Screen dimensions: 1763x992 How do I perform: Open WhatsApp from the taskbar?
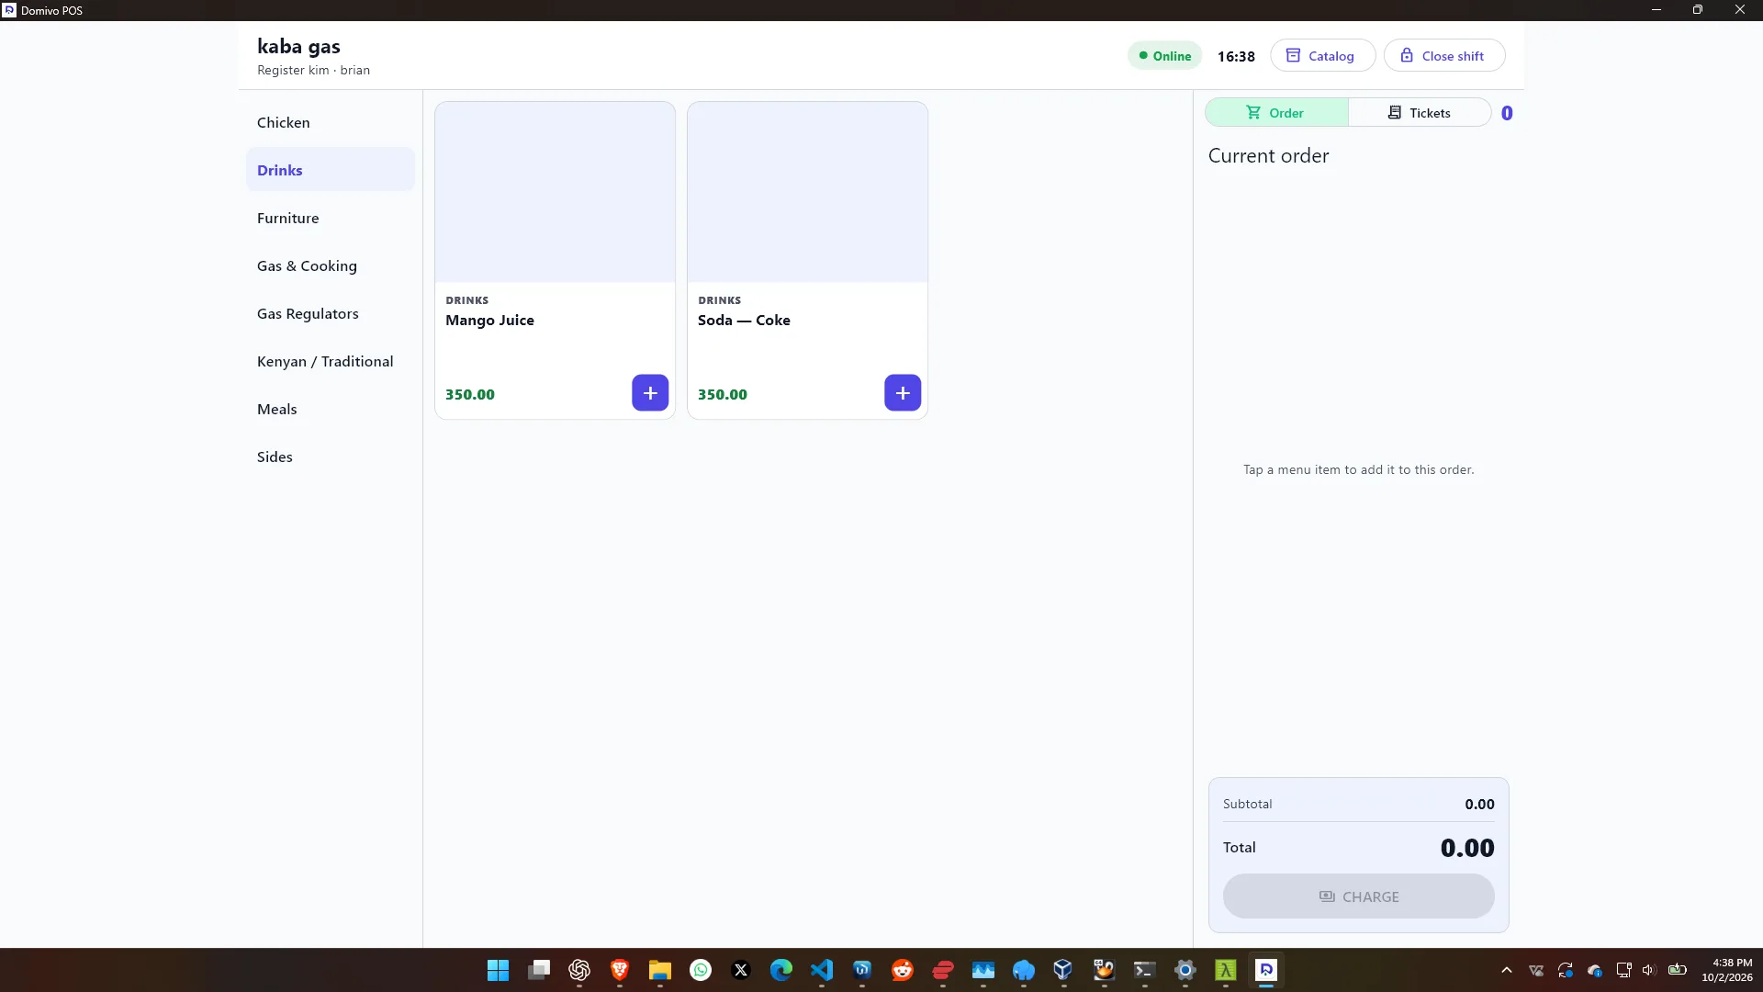(701, 970)
